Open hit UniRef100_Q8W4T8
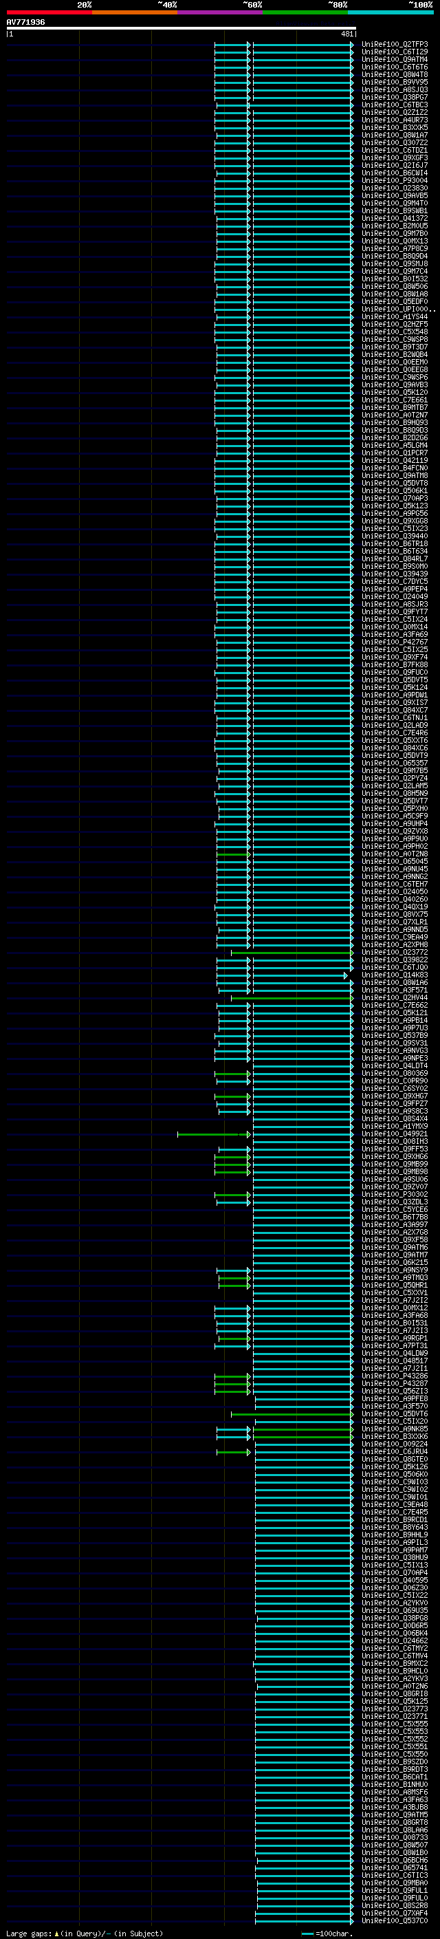 click(x=394, y=74)
